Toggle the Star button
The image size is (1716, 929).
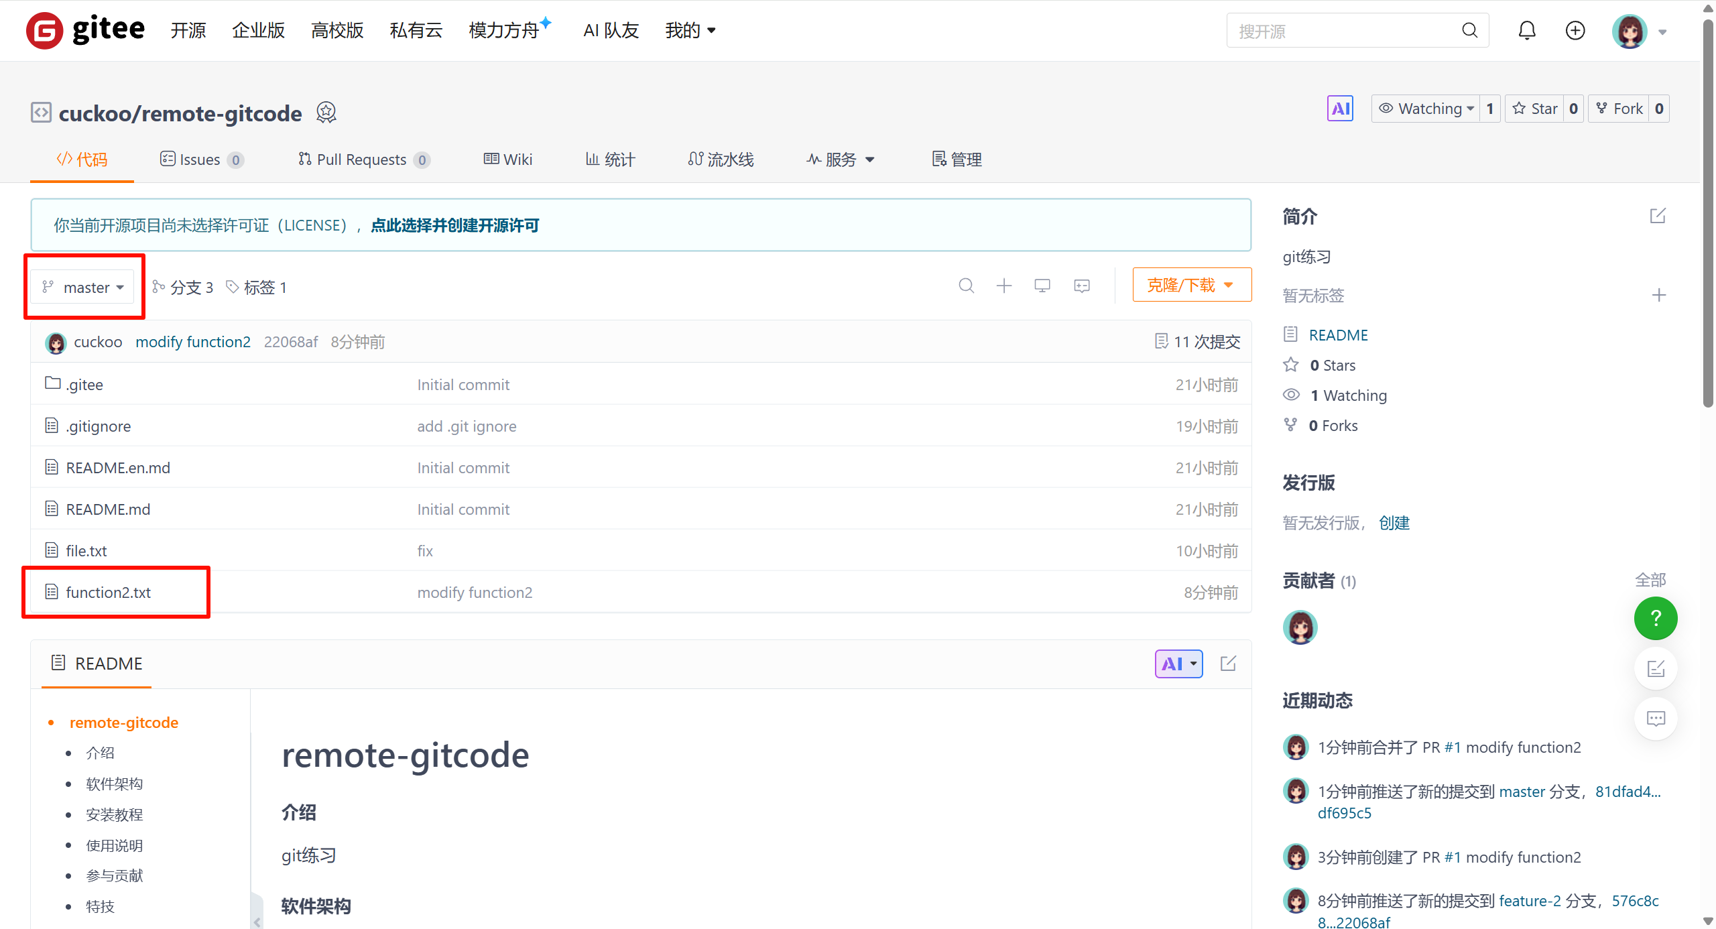pos(1536,109)
